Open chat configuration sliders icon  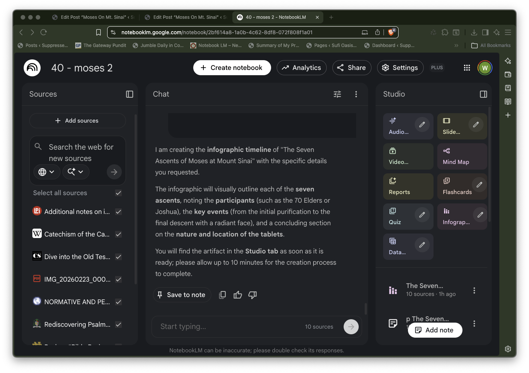(337, 94)
